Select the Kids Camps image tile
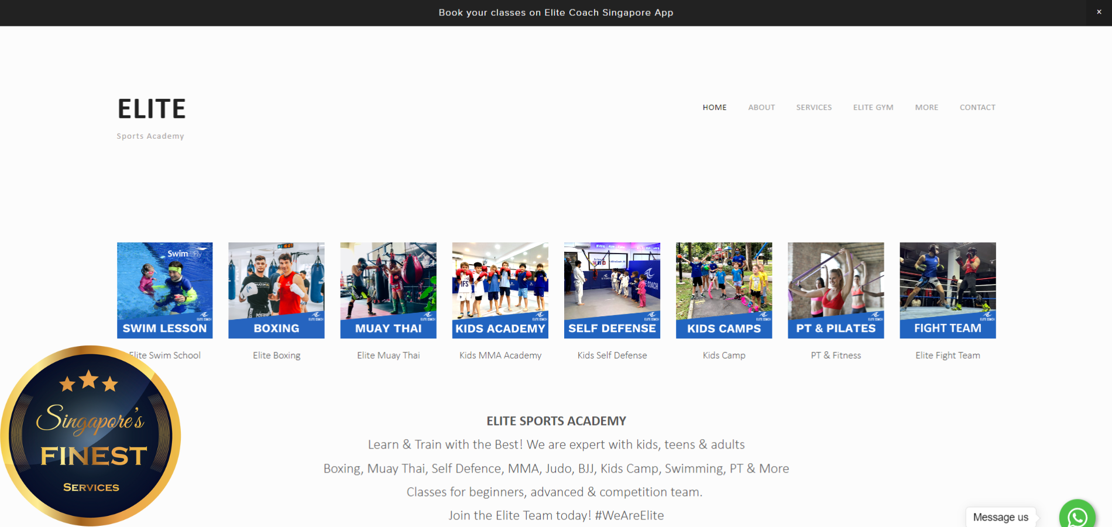 click(x=723, y=290)
